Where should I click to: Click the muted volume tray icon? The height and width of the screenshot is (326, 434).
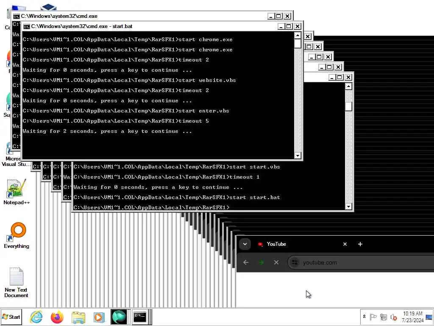click(393, 317)
